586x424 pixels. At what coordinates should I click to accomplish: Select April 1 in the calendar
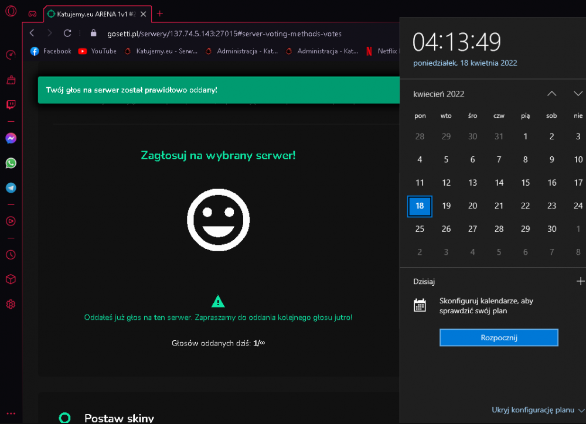(526, 136)
